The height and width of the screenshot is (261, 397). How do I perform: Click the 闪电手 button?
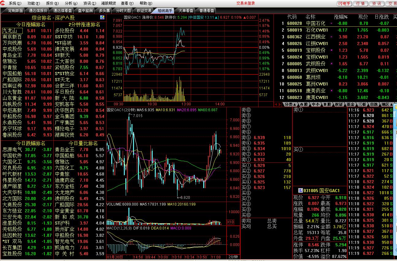point(344,4)
